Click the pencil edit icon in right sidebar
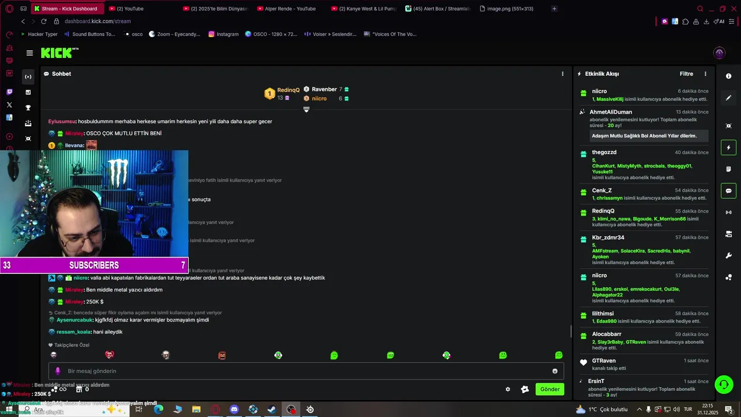 (728, 98)
